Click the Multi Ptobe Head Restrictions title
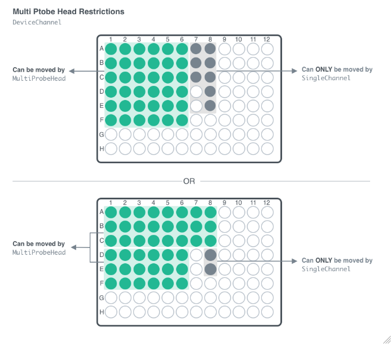The width and height of the screenshot is (391, 344). pyautogui.click(x=69, y=11)
